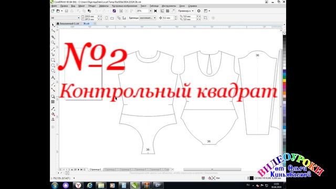Open the Файл menu

click(54, 6)
